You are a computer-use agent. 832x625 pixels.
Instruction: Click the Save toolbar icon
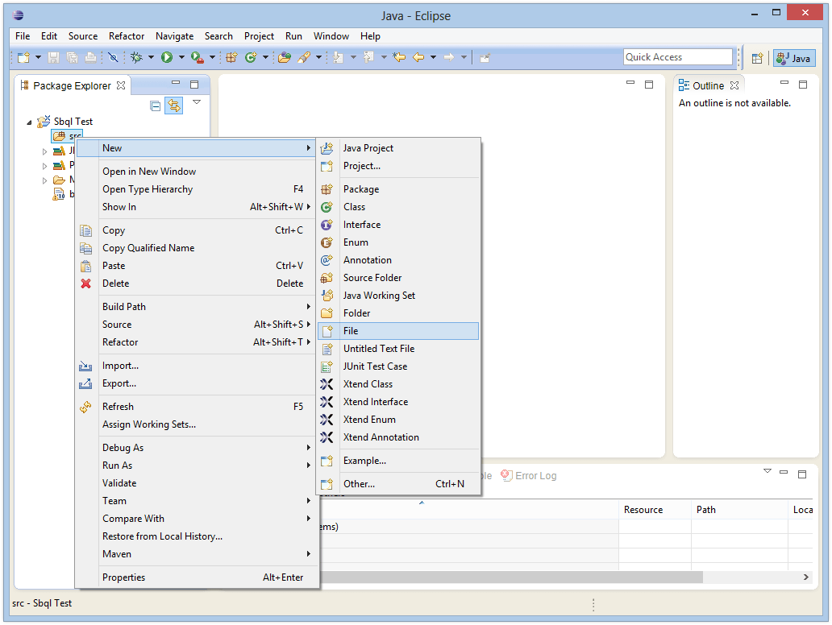[53, 57]
